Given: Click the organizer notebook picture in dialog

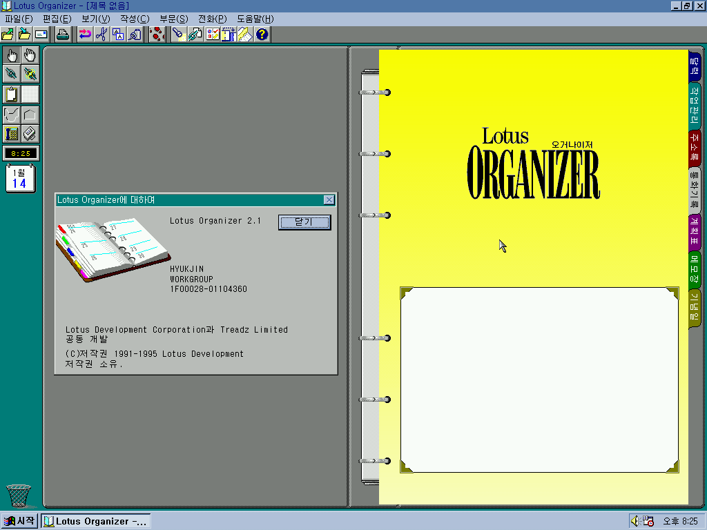Looking at the screenshot, I should pyautogui.click(x=113, y=250).
